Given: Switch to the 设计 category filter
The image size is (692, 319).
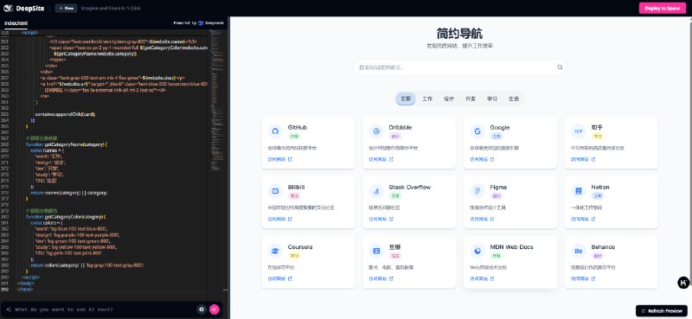Looking at the screenshot, I should [448, 99].
